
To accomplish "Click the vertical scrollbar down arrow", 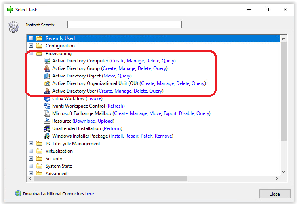I will click(284, 172).
